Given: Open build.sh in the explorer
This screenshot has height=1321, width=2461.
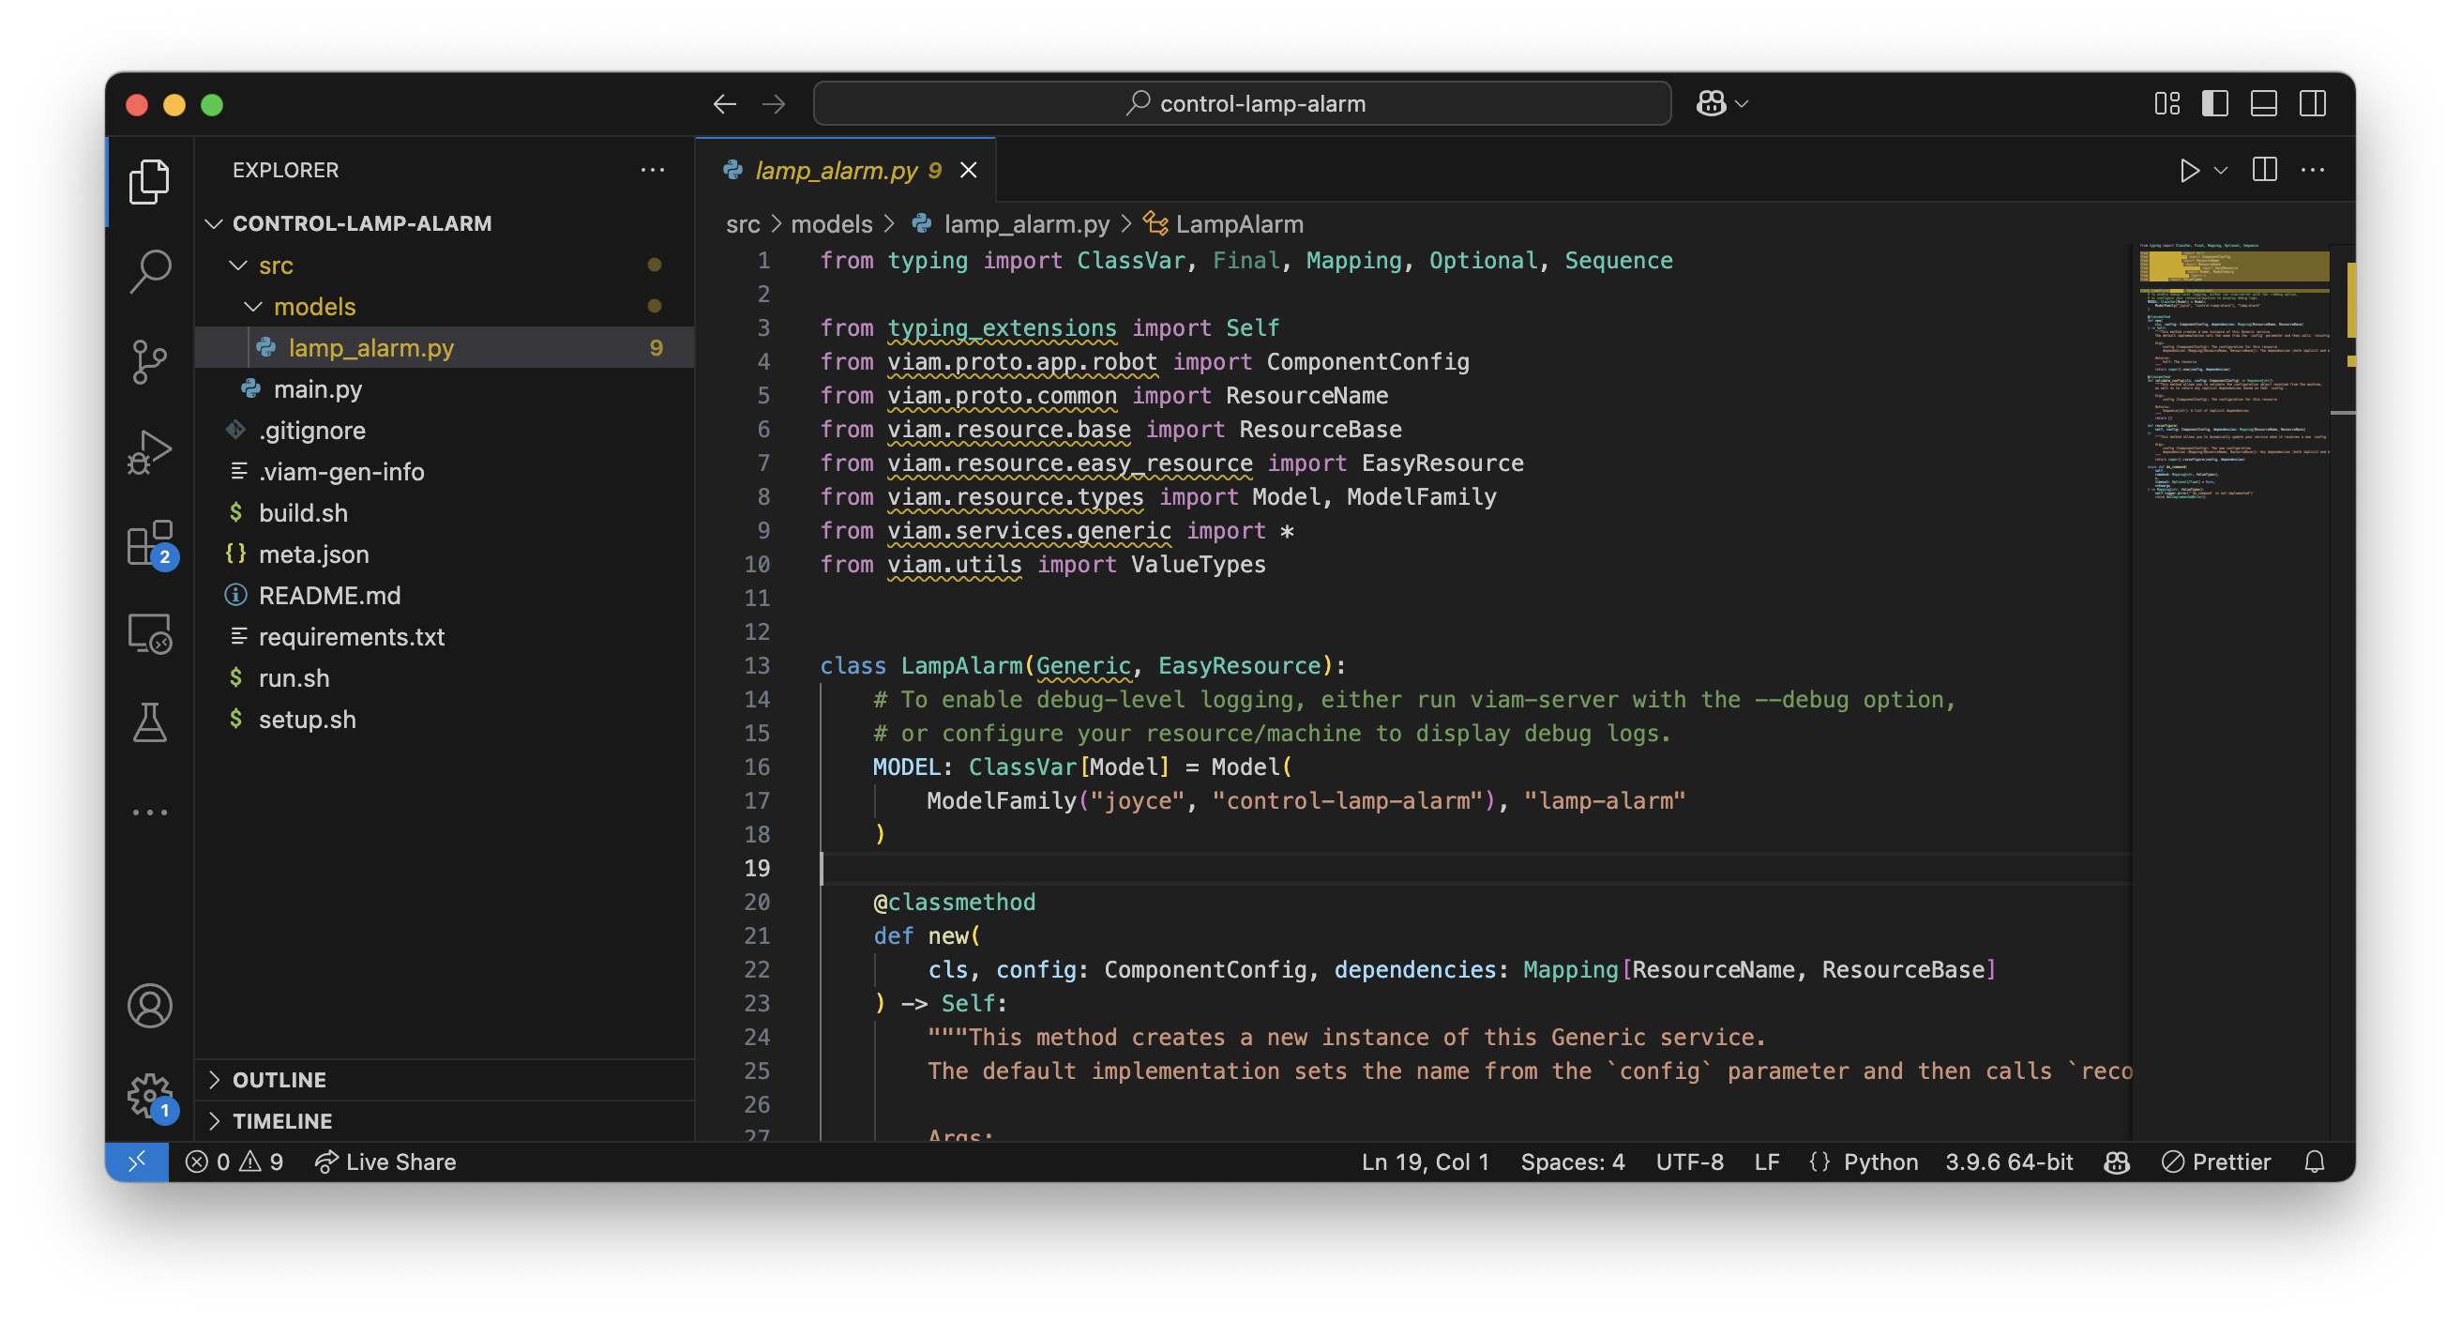Looking at the screenshot, I should [x=445, y=512].
